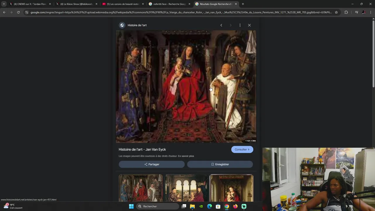Open the media control icon in Chrome toolbar
This screenshot has height=211, width=375.
pos(357,12)
